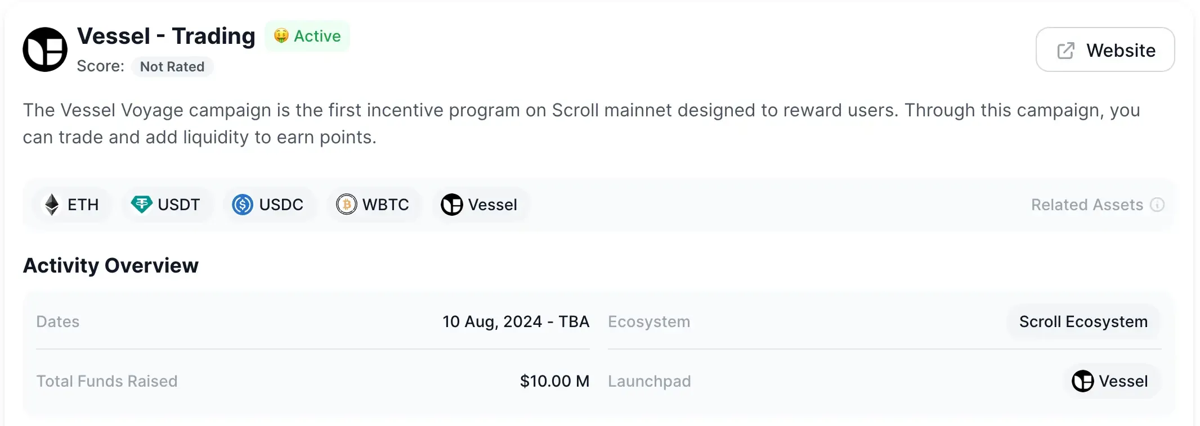
Task: Select the Vessel asset chip label
Action: [x=492, y=205]
